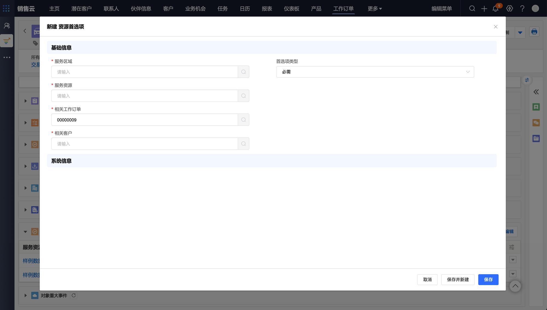This screenshot has height=310, width=547.
Task: Open the 仪表板 menu item
Action: tap(291, 8)
